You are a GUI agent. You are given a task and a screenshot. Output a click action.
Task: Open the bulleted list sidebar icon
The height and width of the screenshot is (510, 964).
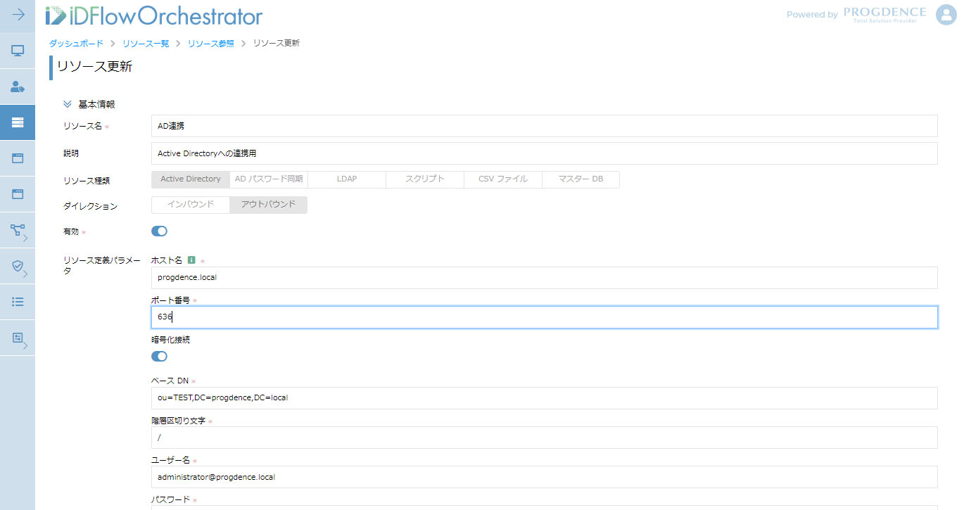point(18,302)
